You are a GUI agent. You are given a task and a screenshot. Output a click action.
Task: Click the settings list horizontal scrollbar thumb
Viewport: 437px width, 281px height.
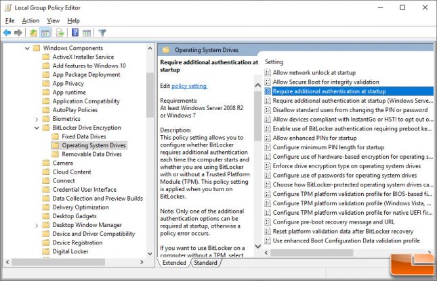pos(312,253)
